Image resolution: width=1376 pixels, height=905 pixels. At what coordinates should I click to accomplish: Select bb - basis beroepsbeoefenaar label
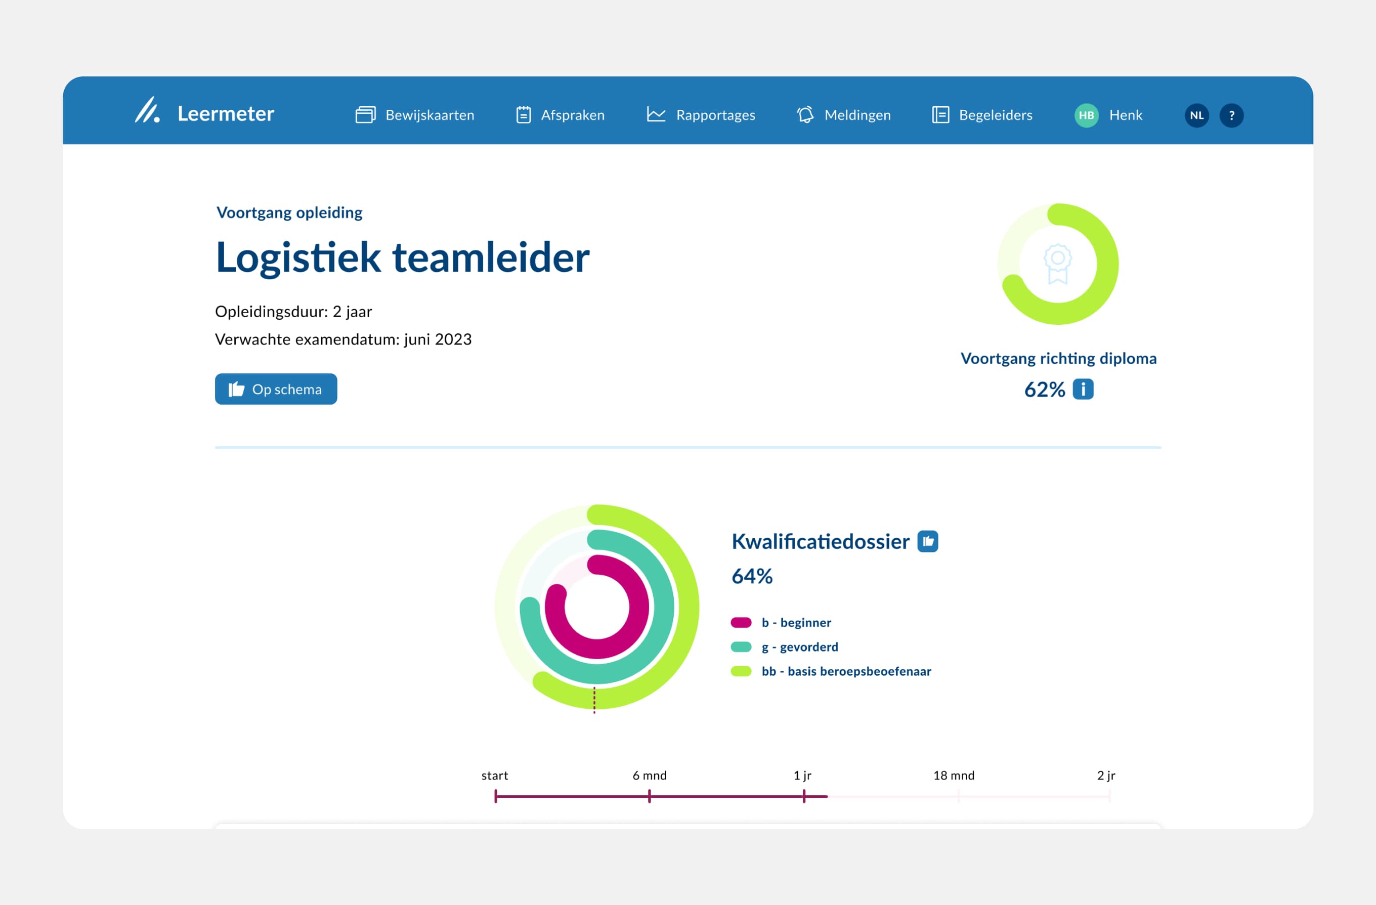pos(846,671)
